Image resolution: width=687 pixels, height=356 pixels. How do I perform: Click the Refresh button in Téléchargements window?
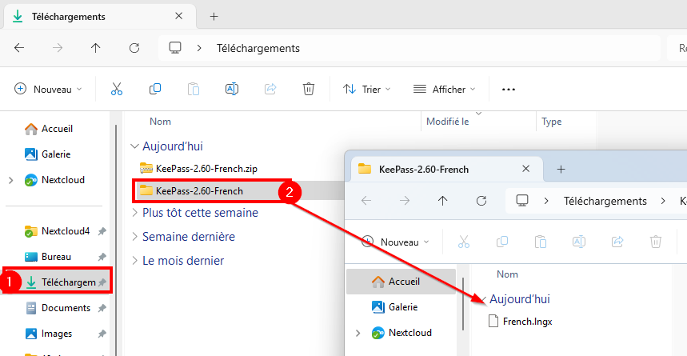click(134, 48)
